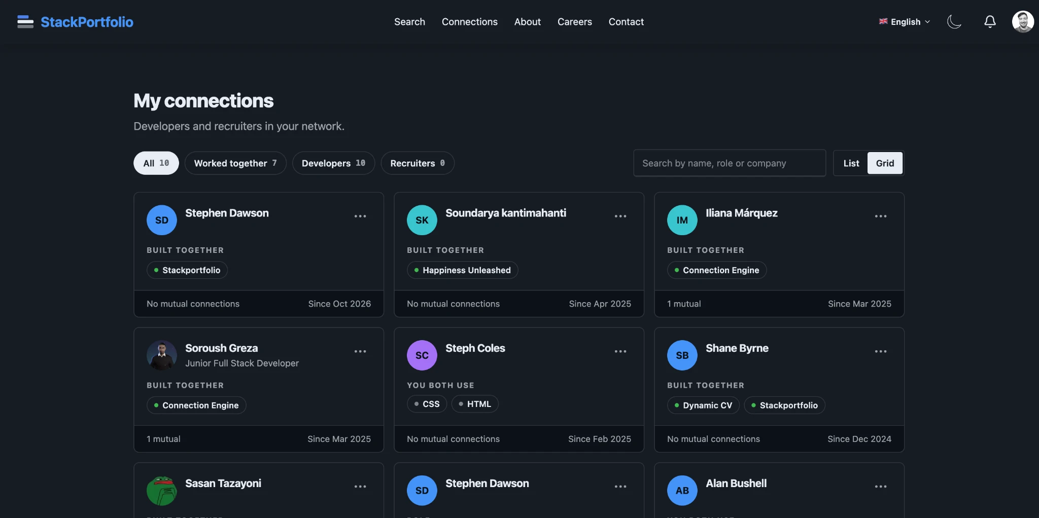Click the StackPortfolio brand name

click(x=87, y=22)
